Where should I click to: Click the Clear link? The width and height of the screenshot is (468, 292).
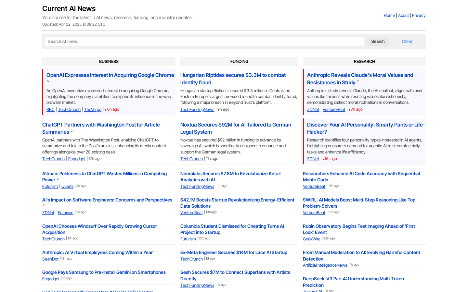pos(407,42)
